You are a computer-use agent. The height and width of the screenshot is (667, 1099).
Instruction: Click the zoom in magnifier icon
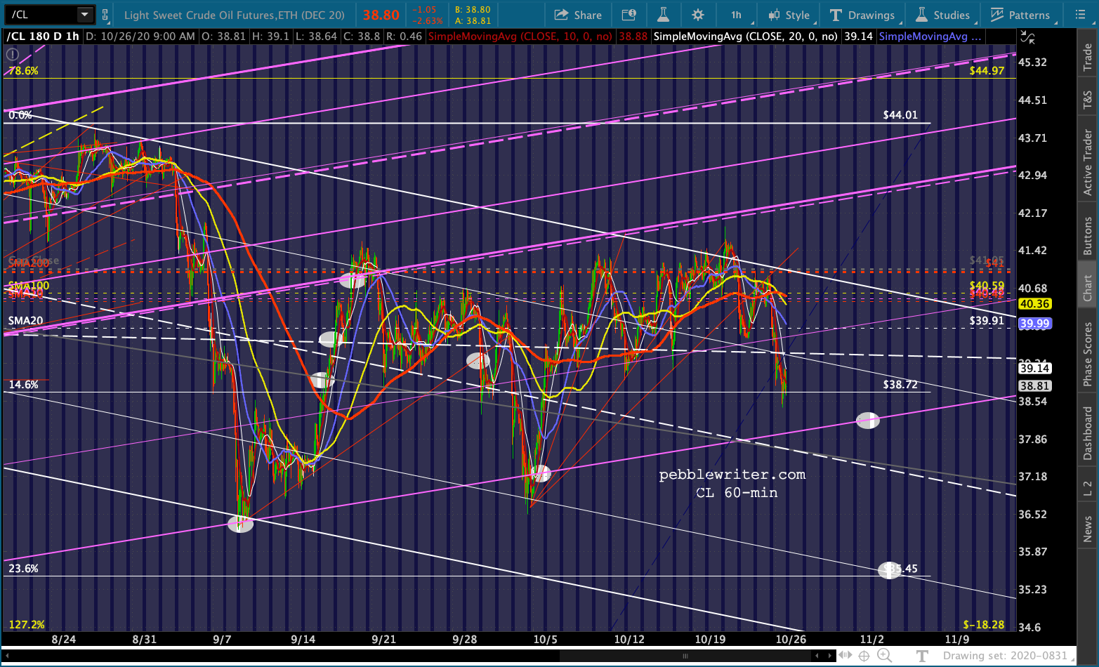tap(885, 656)
